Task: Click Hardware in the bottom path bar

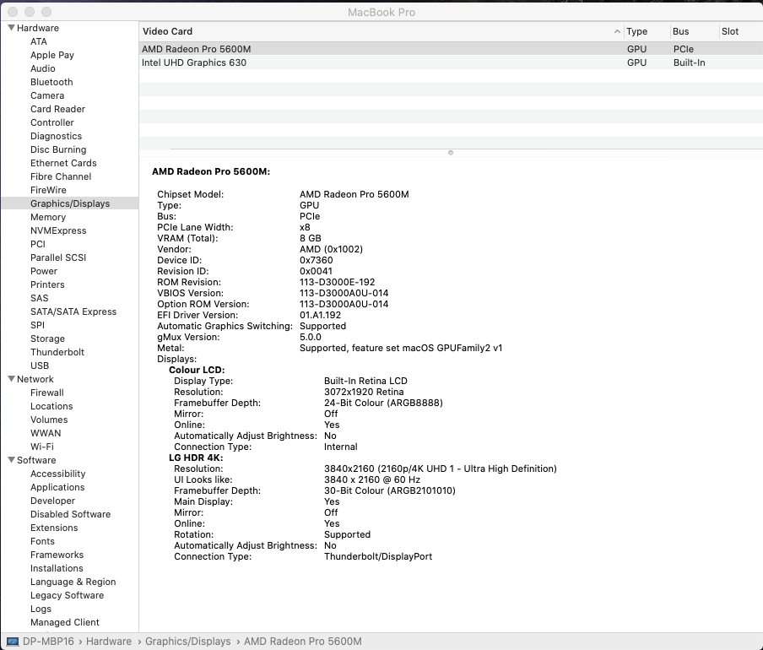Action: (x=109, y=642)
